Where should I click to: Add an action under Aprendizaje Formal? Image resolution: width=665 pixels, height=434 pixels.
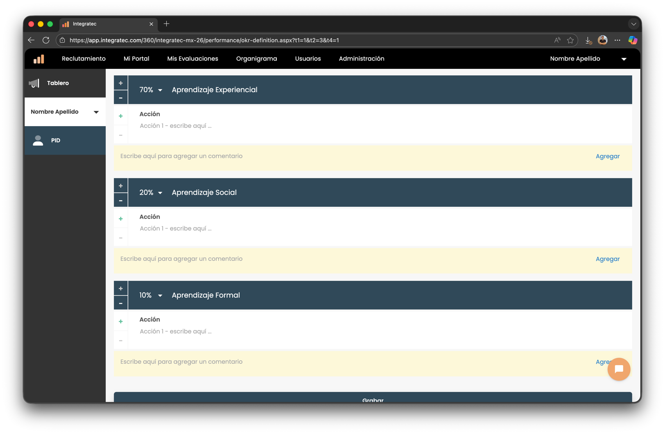pos(121,322)
